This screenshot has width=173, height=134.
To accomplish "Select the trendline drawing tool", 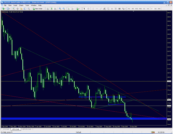I will (101, 9).
